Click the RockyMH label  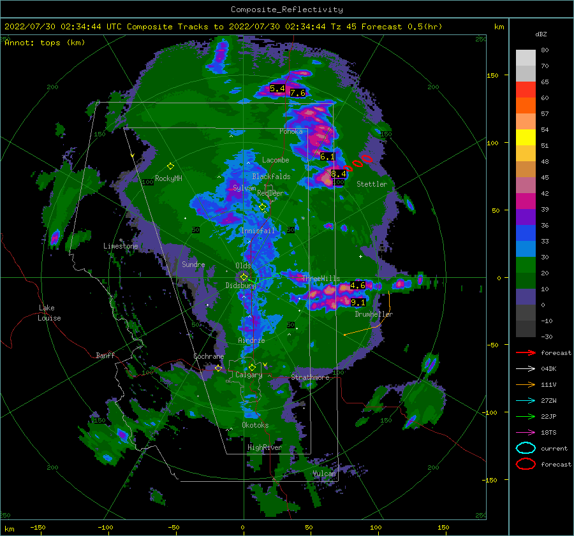pyautogui.click(x=168, y=178)
